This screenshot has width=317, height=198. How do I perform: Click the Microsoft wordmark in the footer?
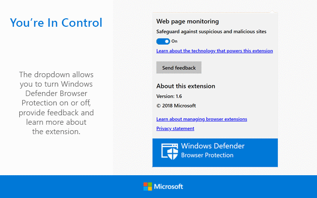(168, 187)
